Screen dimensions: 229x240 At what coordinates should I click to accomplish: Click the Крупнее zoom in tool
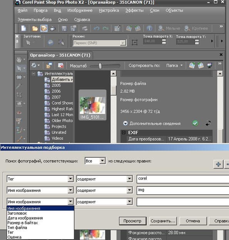click(196, 28)
